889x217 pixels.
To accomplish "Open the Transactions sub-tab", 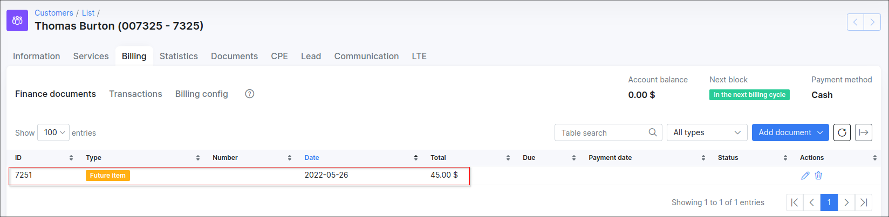I will [135, 94].
